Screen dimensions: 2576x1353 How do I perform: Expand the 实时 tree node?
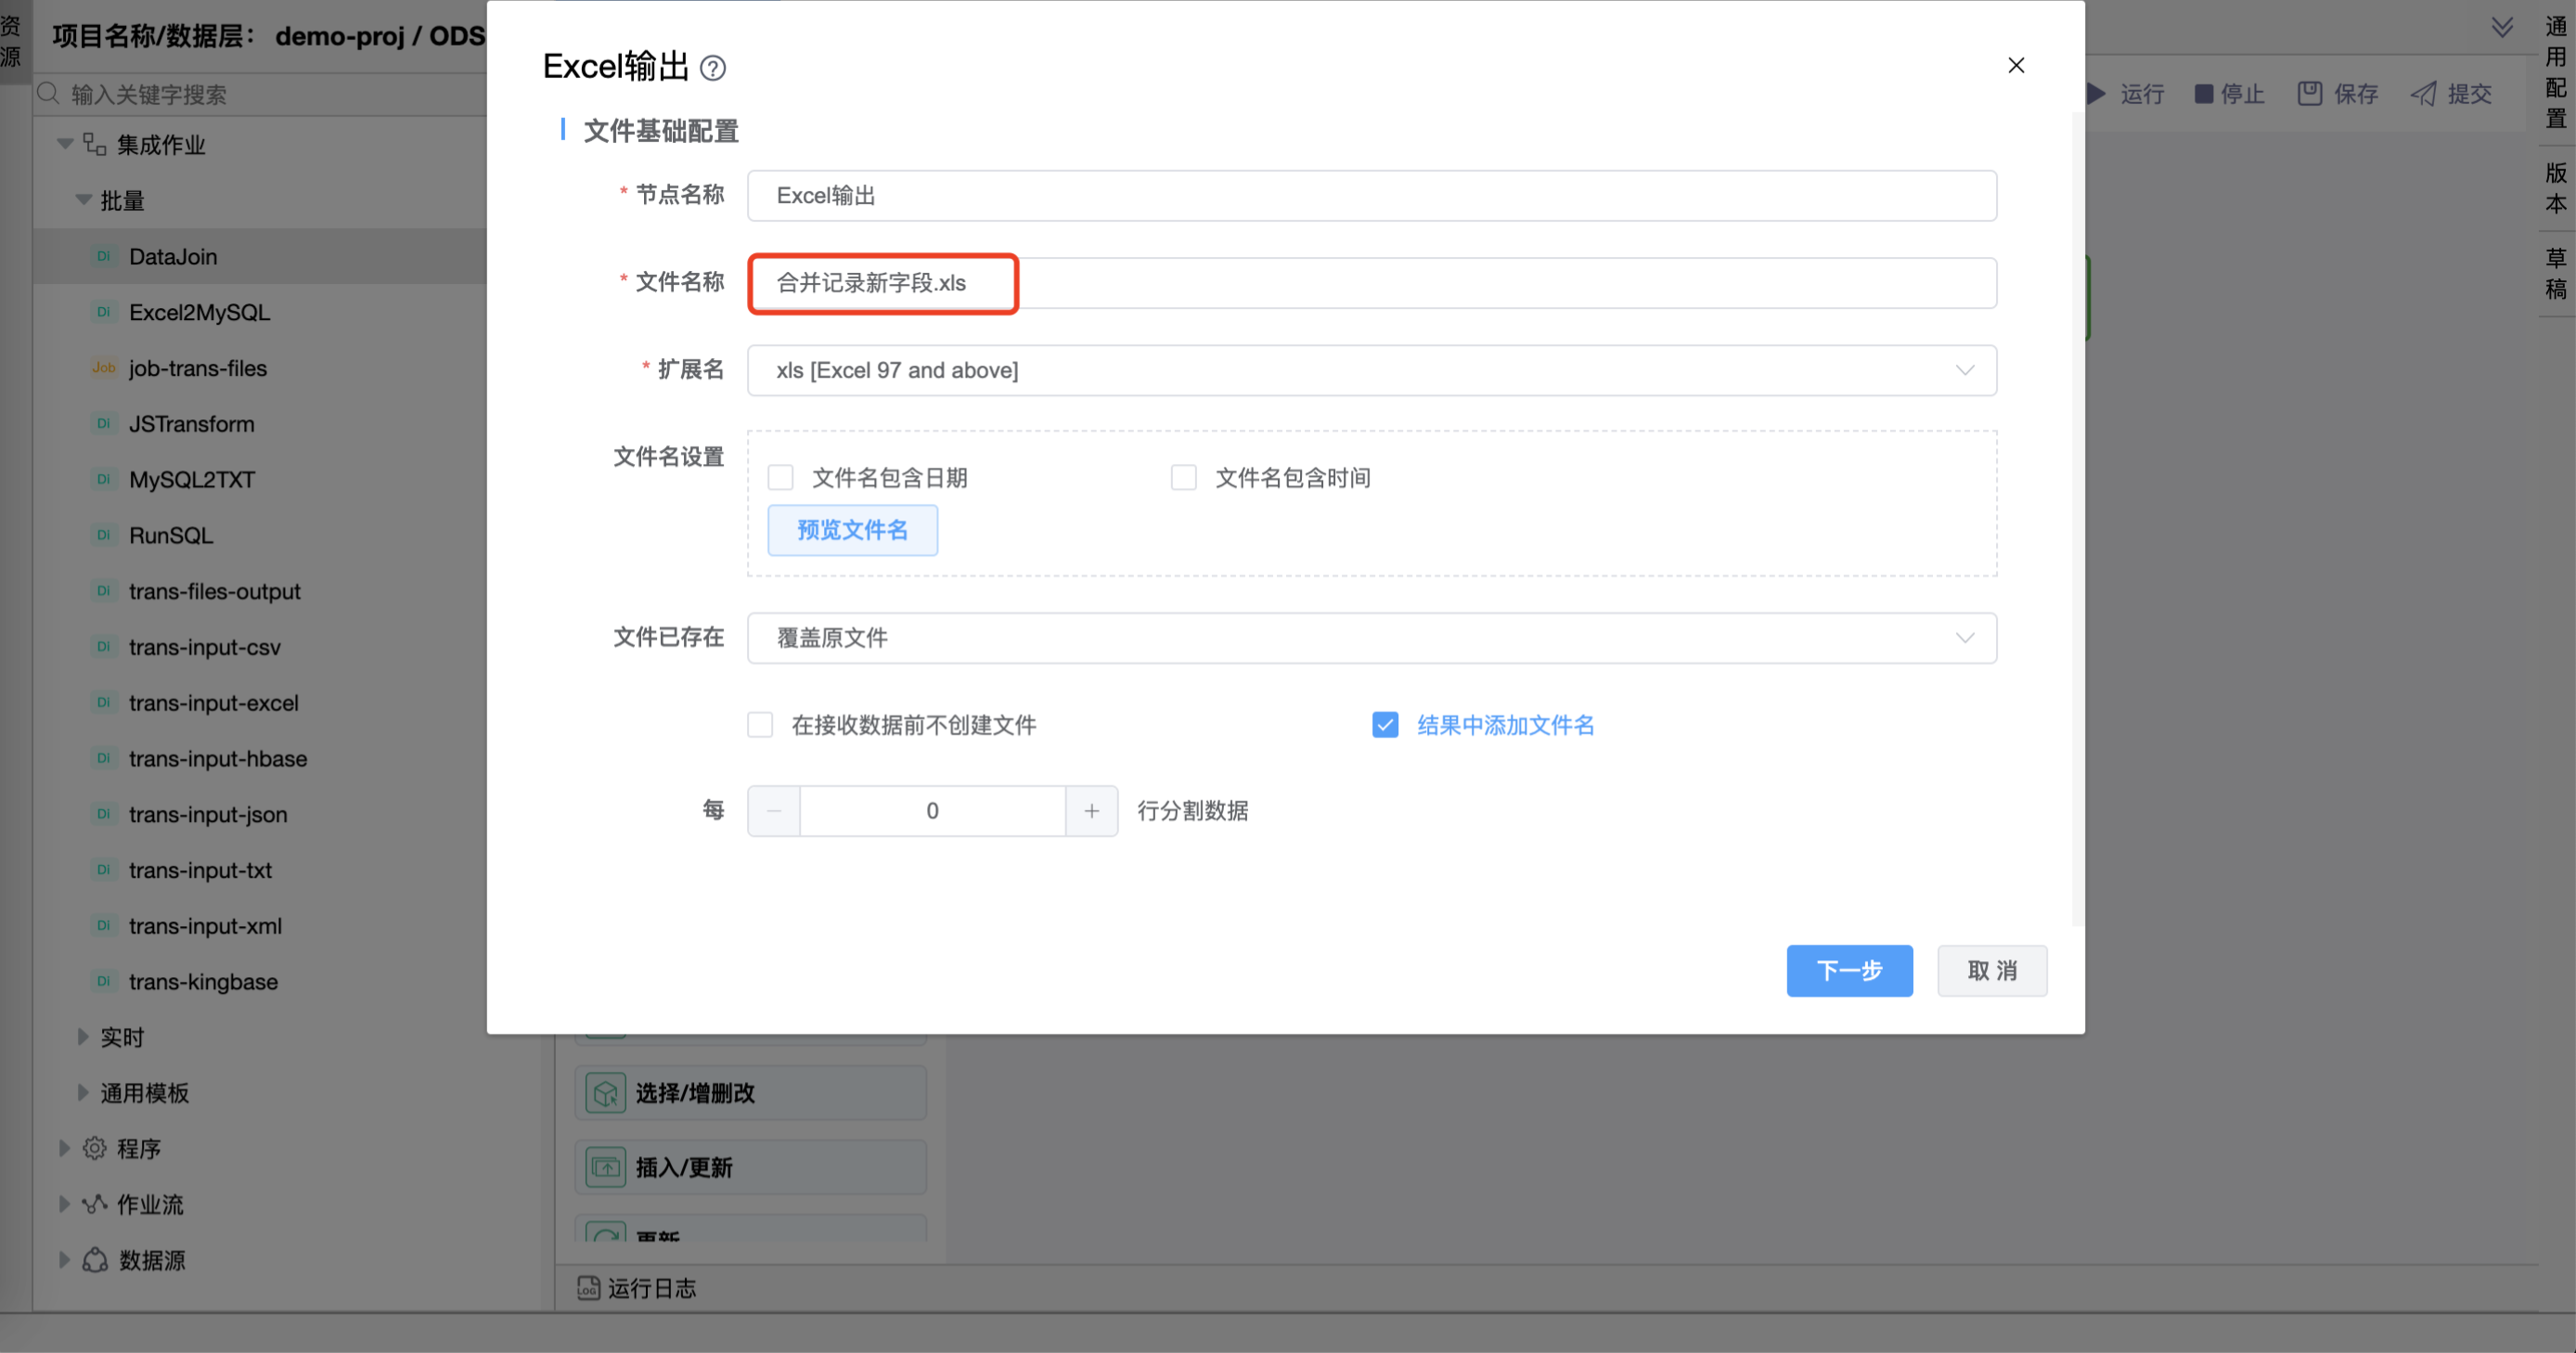83,1037
